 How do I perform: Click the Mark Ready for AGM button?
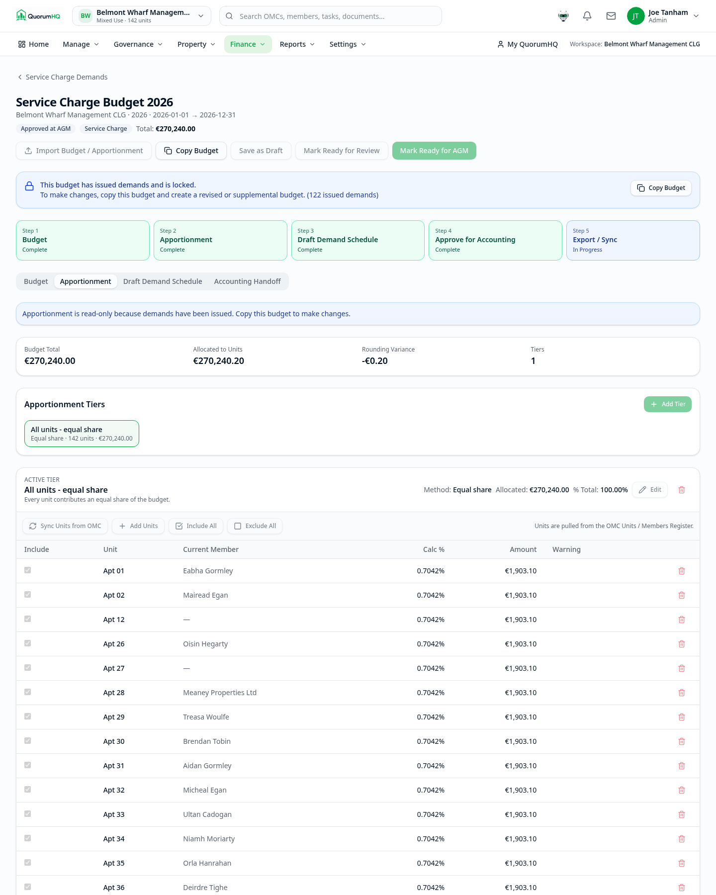click(x=434, y=151)
